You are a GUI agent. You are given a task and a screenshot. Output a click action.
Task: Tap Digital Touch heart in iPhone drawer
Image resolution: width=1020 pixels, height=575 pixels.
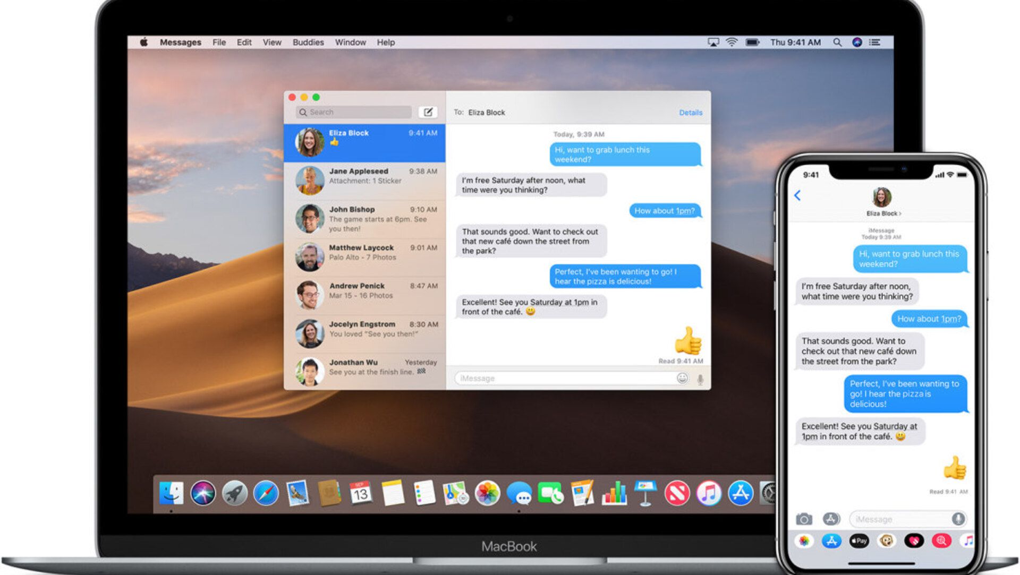[914, 541]
